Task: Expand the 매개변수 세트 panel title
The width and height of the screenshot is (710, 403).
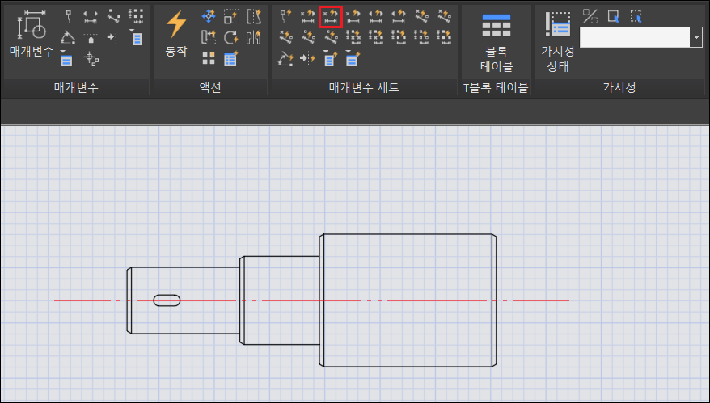Action: 364,88
